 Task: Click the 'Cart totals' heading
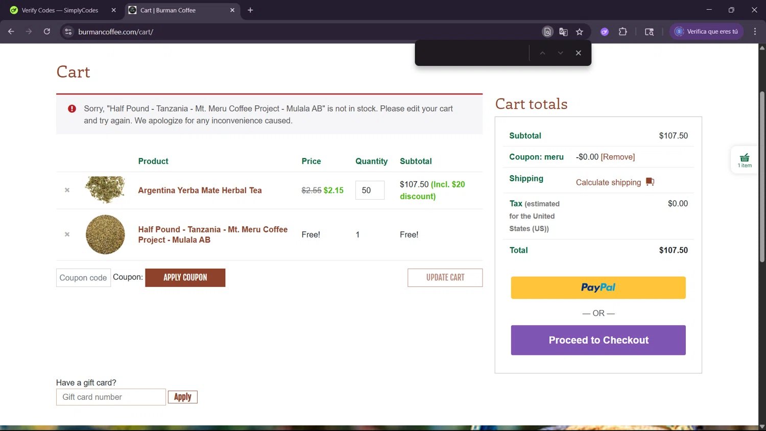click(531, 104)
